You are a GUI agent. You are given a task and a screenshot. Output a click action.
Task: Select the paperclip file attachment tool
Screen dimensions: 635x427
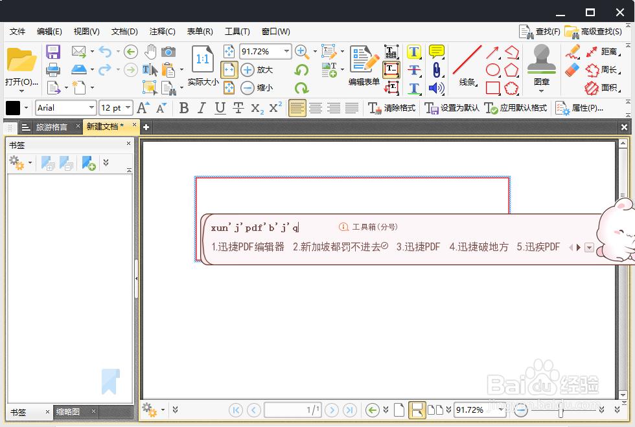tap(436, 70)
